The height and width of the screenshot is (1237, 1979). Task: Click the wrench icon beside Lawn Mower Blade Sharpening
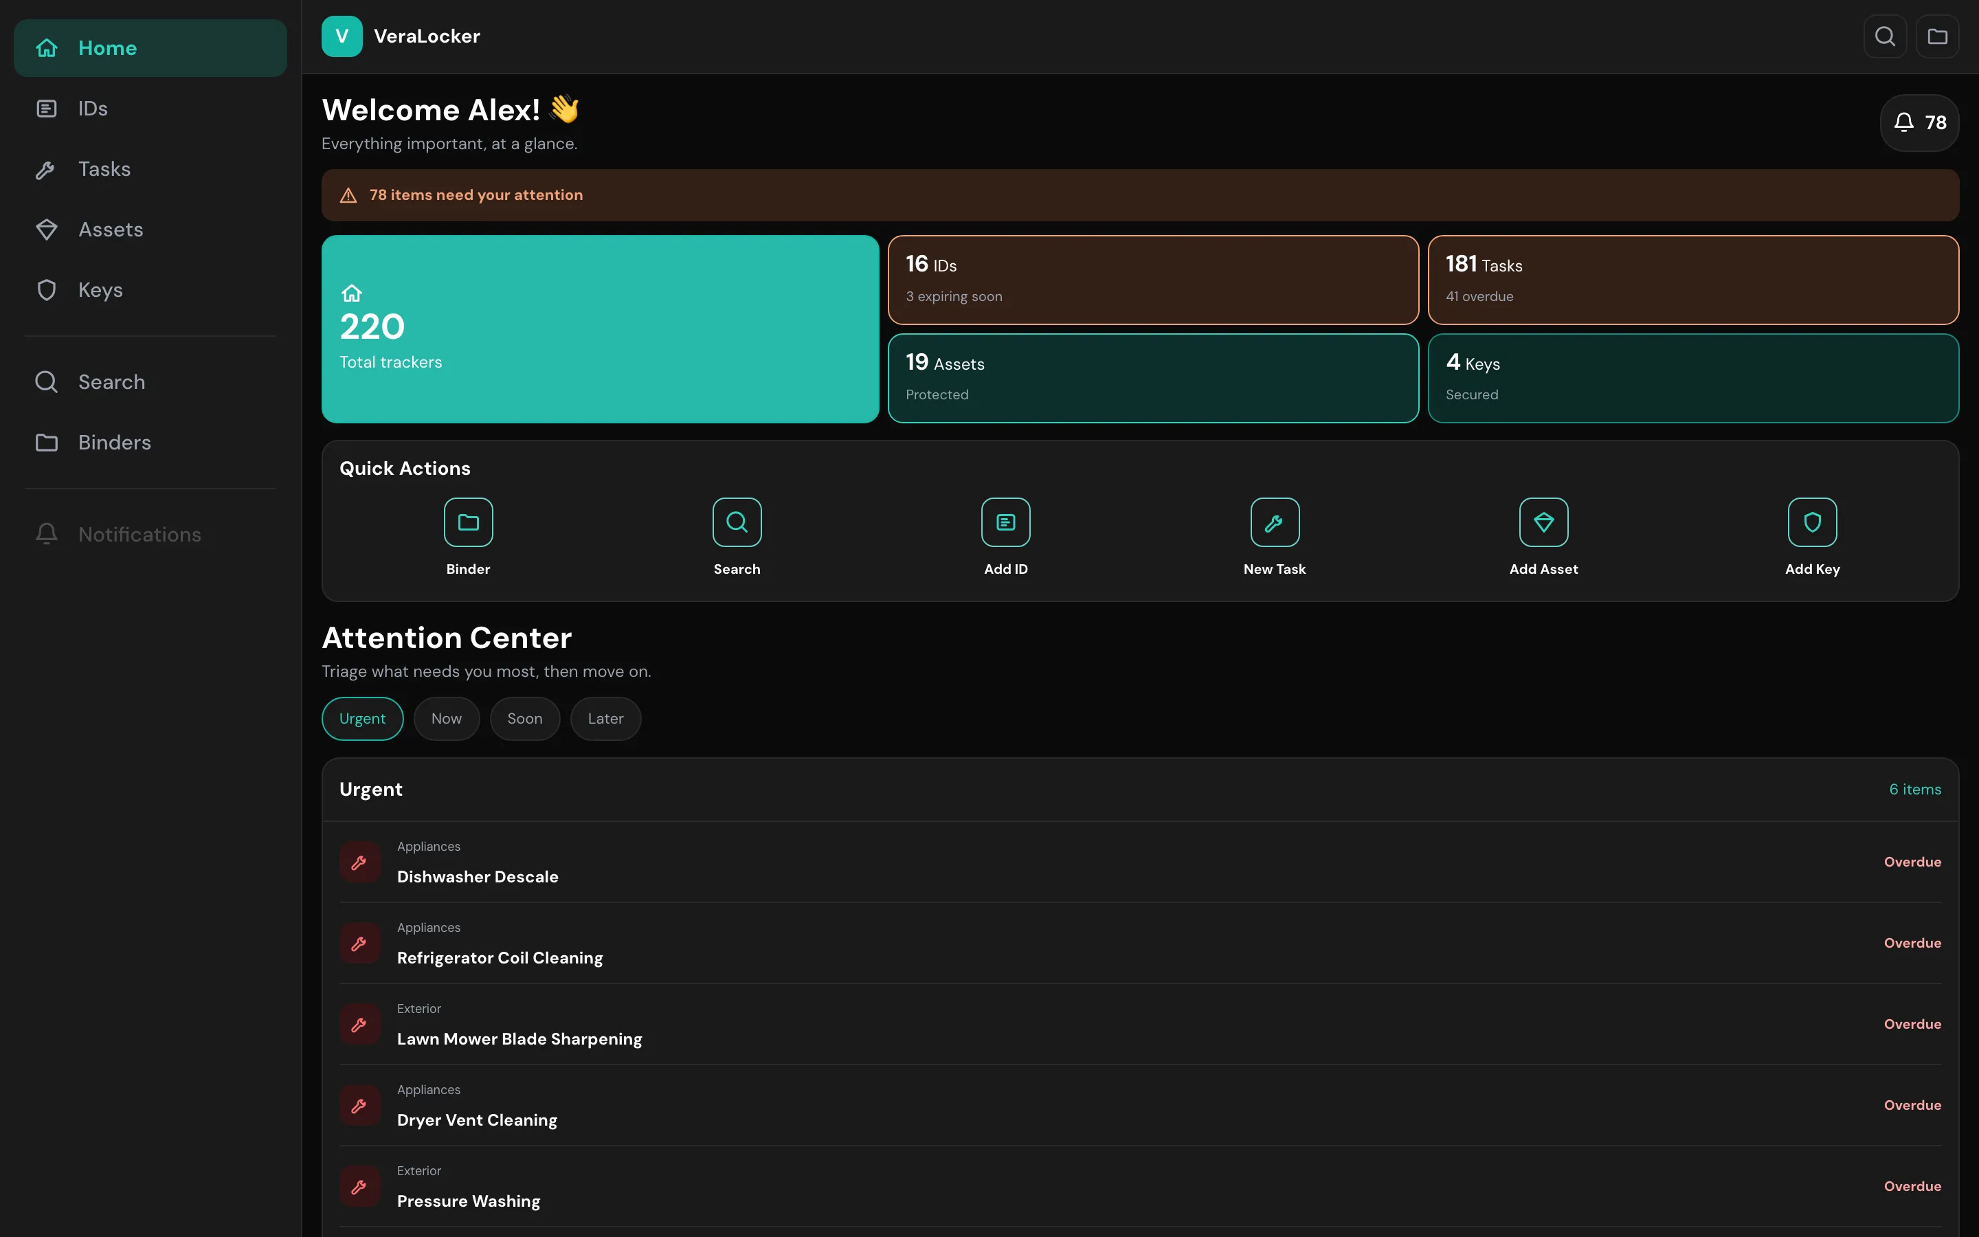(360, 1024)
